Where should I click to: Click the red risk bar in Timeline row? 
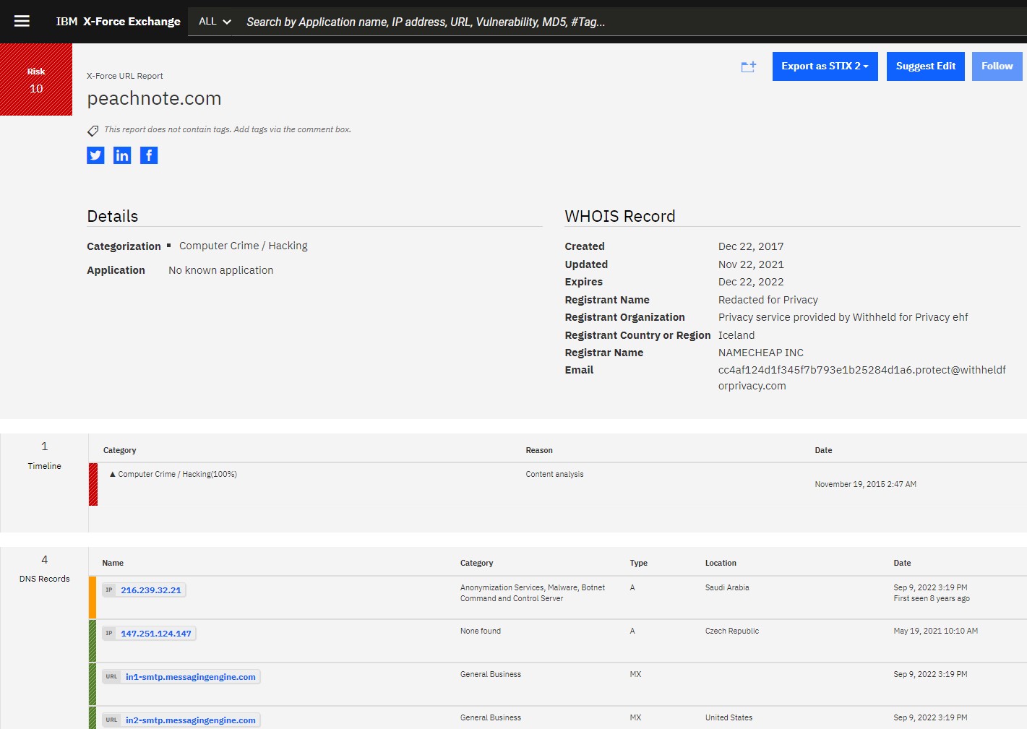click(93, 484)
